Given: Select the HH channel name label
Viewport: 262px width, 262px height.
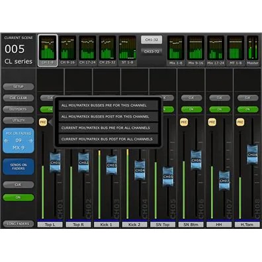Looking at the screenshot, I should pyautogui.click(x=219, y=225).
